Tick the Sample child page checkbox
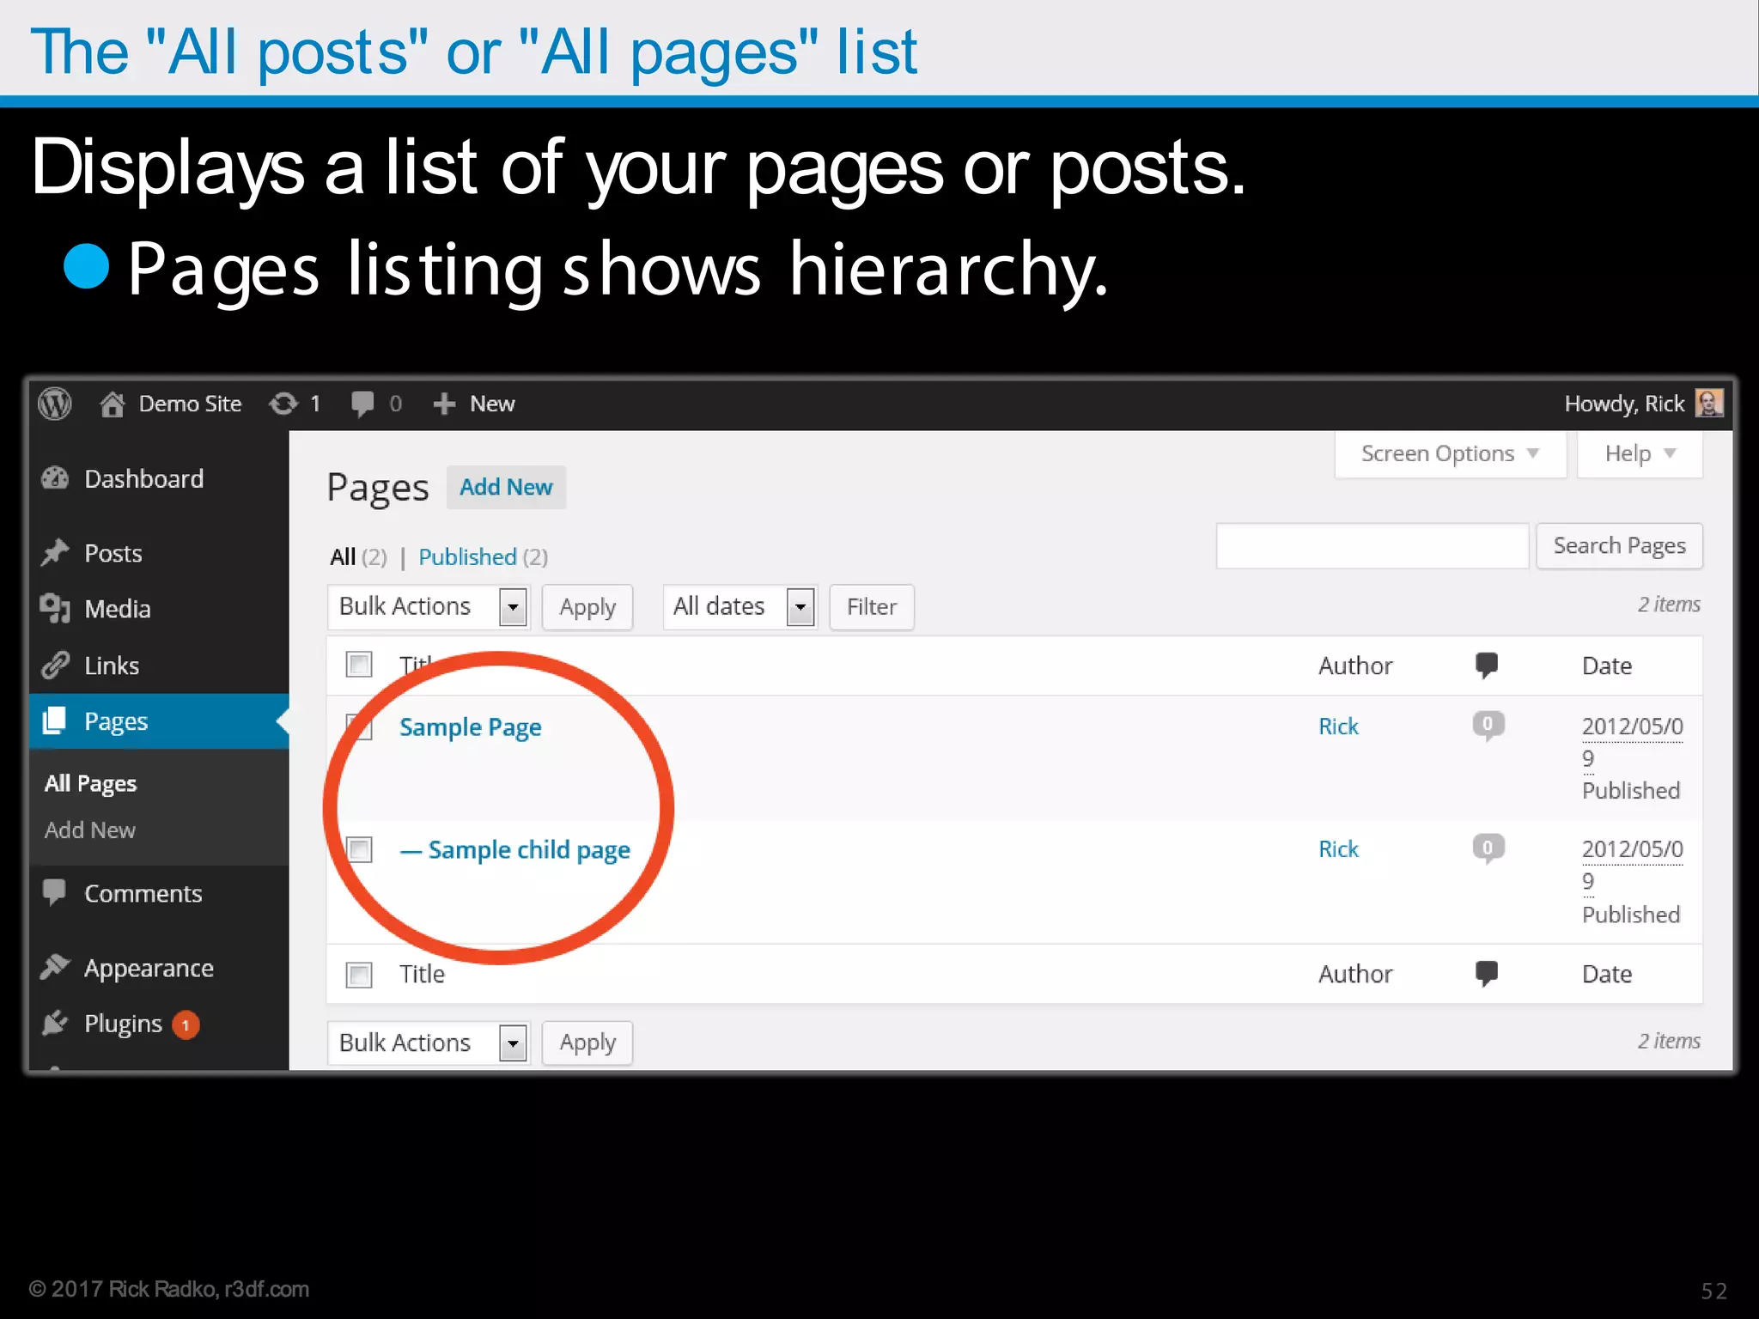1759x1319 pixels. coord(359,849)
